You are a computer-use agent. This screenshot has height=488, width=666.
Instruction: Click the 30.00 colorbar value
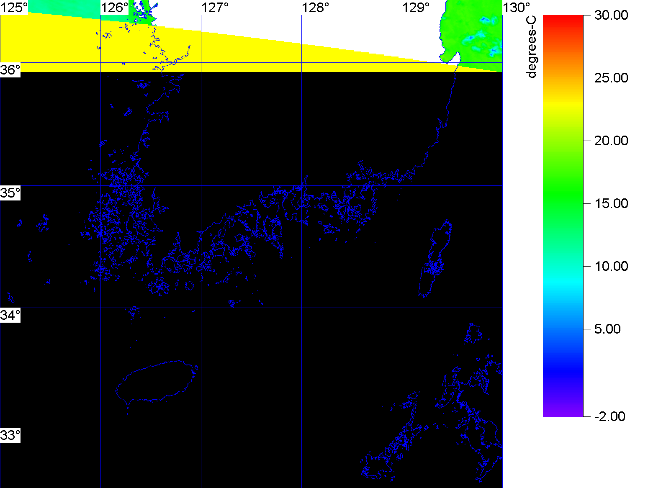pyautogui.click(x=611, y=15)
